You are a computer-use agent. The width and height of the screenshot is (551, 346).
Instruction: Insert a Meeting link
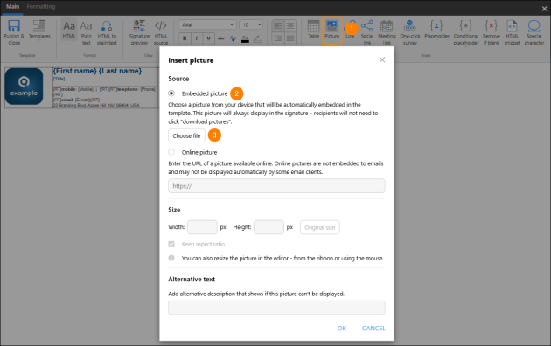[387, 32]
